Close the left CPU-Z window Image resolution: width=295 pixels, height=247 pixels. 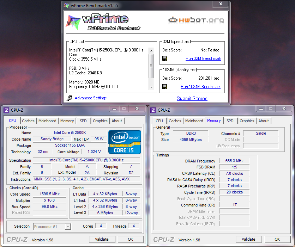point(137,109)
